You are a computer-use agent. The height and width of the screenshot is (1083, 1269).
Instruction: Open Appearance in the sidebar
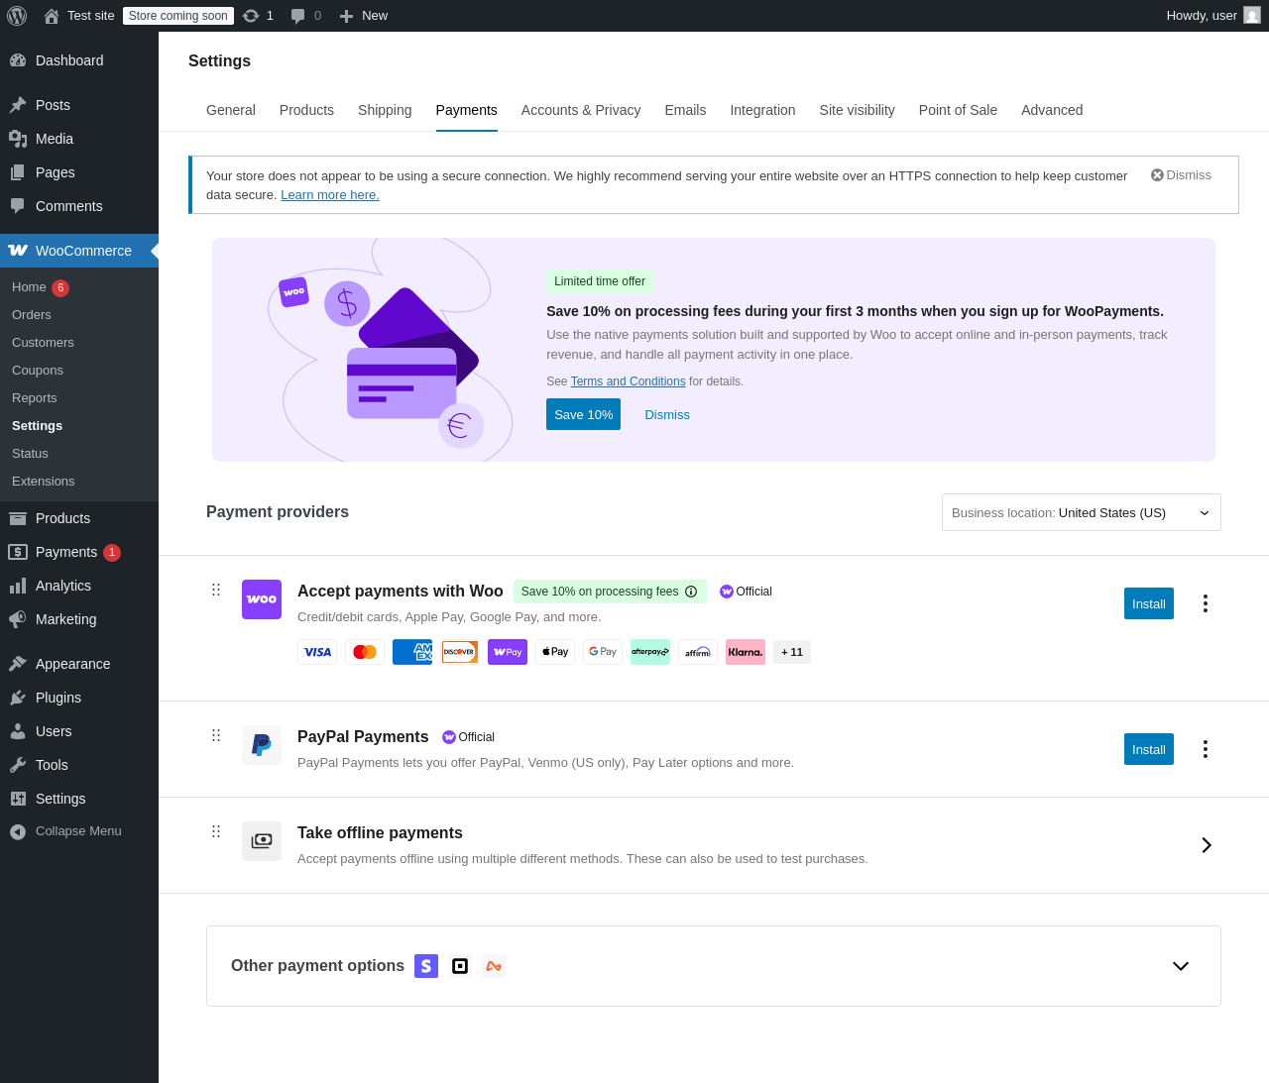[79, 664]
